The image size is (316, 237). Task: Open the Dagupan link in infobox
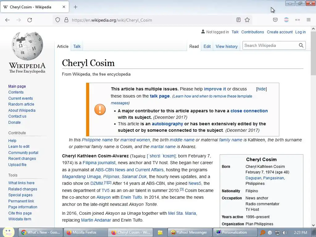click(253, 178)
